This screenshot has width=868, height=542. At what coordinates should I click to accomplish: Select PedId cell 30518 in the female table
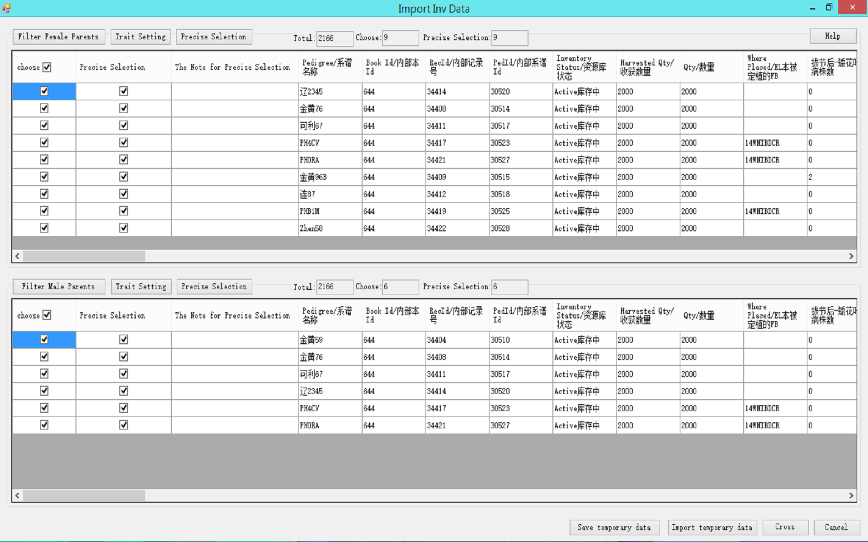[521, 194]
